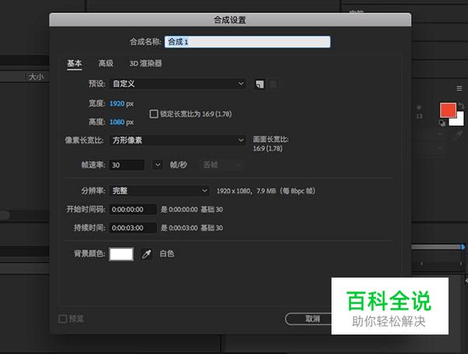
Task: Click the 白色 color name label
Action: pos(167,253)
